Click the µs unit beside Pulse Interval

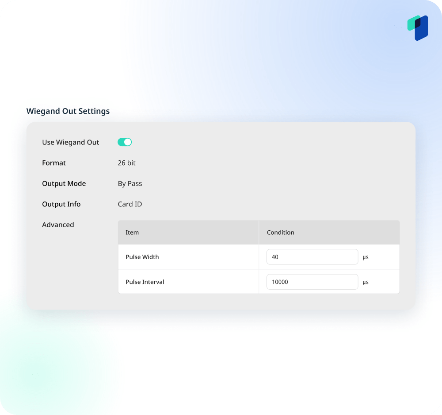[366, 282]
